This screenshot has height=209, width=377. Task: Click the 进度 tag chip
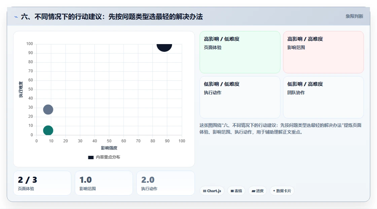258,191
